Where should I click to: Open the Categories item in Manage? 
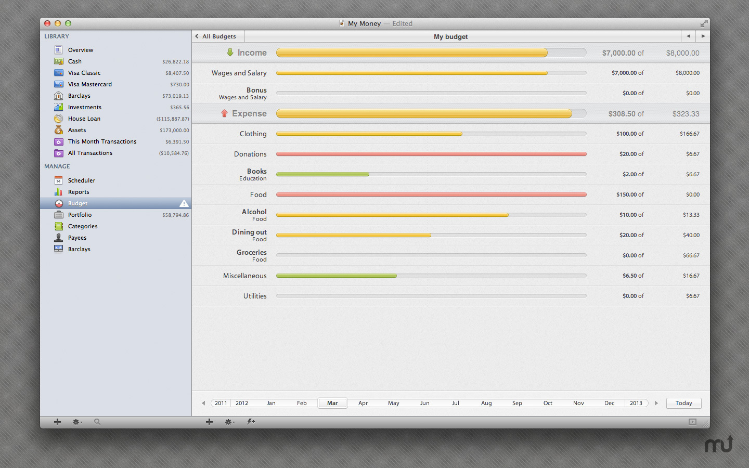[x=83, y=226]
